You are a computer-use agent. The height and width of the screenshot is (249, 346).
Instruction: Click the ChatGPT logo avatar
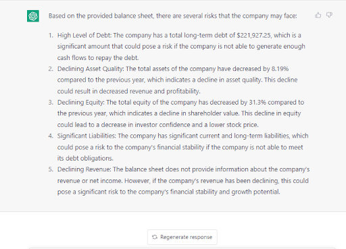(x=33, y=16)
